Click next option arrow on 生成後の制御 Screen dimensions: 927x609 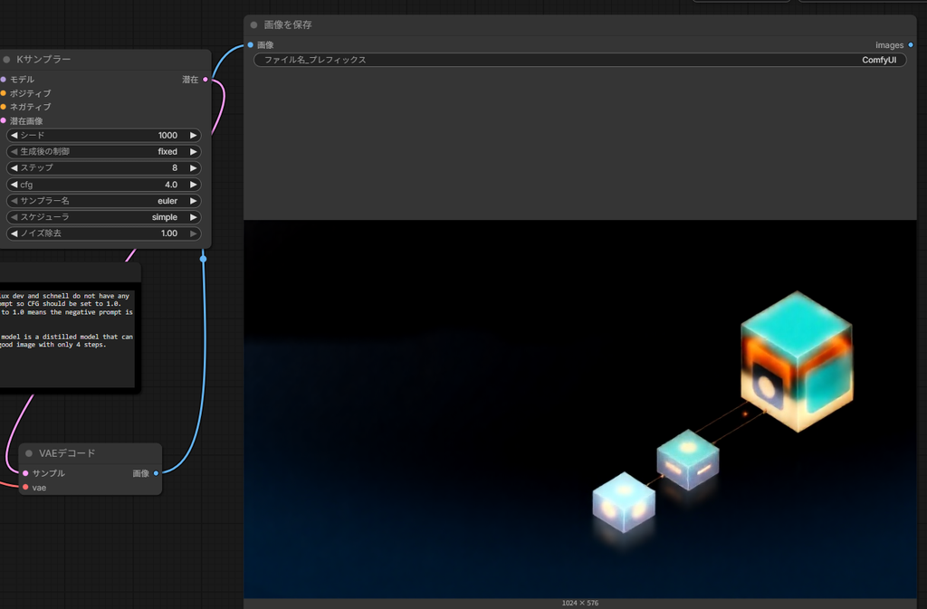point(194,152)
